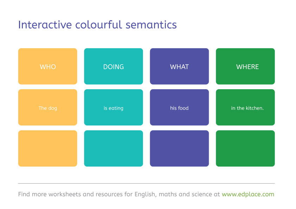
Task: Select the blank green card in bottom row
Action: [245, 148]
